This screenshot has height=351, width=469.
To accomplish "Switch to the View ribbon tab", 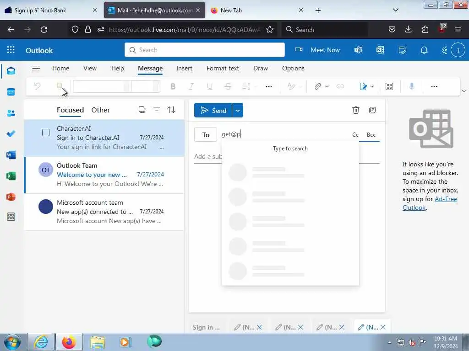I will [x=90, y=69].
